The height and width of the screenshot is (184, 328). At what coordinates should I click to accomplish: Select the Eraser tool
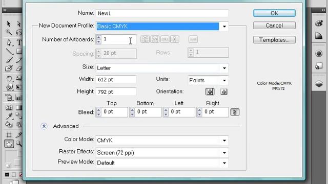(x=19, y=68)
